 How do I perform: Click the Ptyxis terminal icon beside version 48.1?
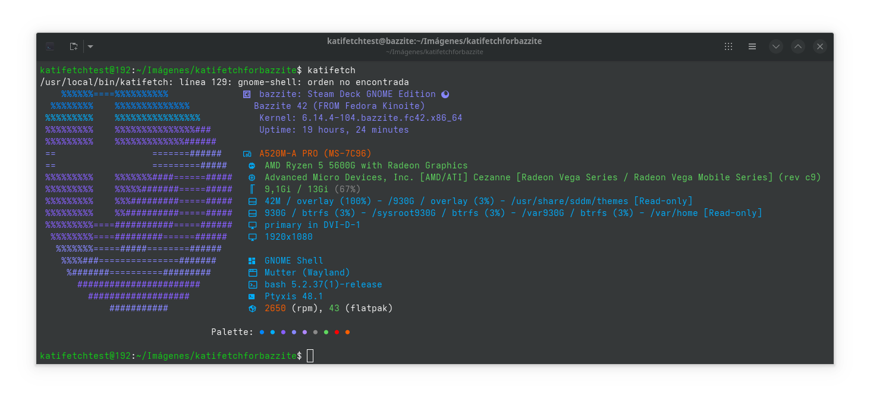pyautogui.click(x=252, y=296)
